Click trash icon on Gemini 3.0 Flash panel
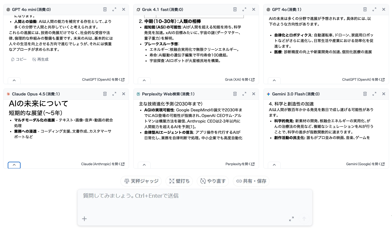Screen dimensions: 392x231 click(x=365, y=94)
